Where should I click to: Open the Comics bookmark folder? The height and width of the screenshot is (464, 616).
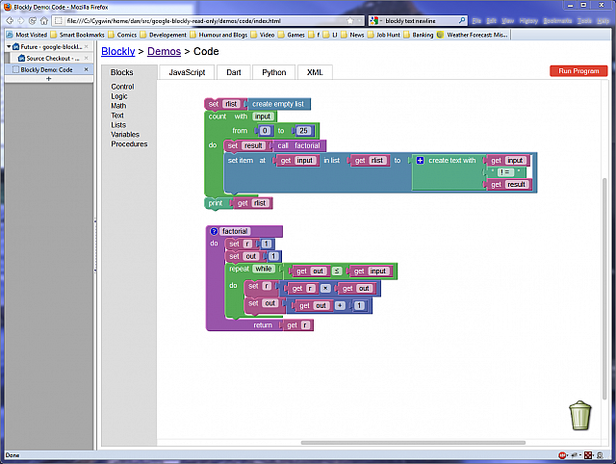(x=115, y=35)
